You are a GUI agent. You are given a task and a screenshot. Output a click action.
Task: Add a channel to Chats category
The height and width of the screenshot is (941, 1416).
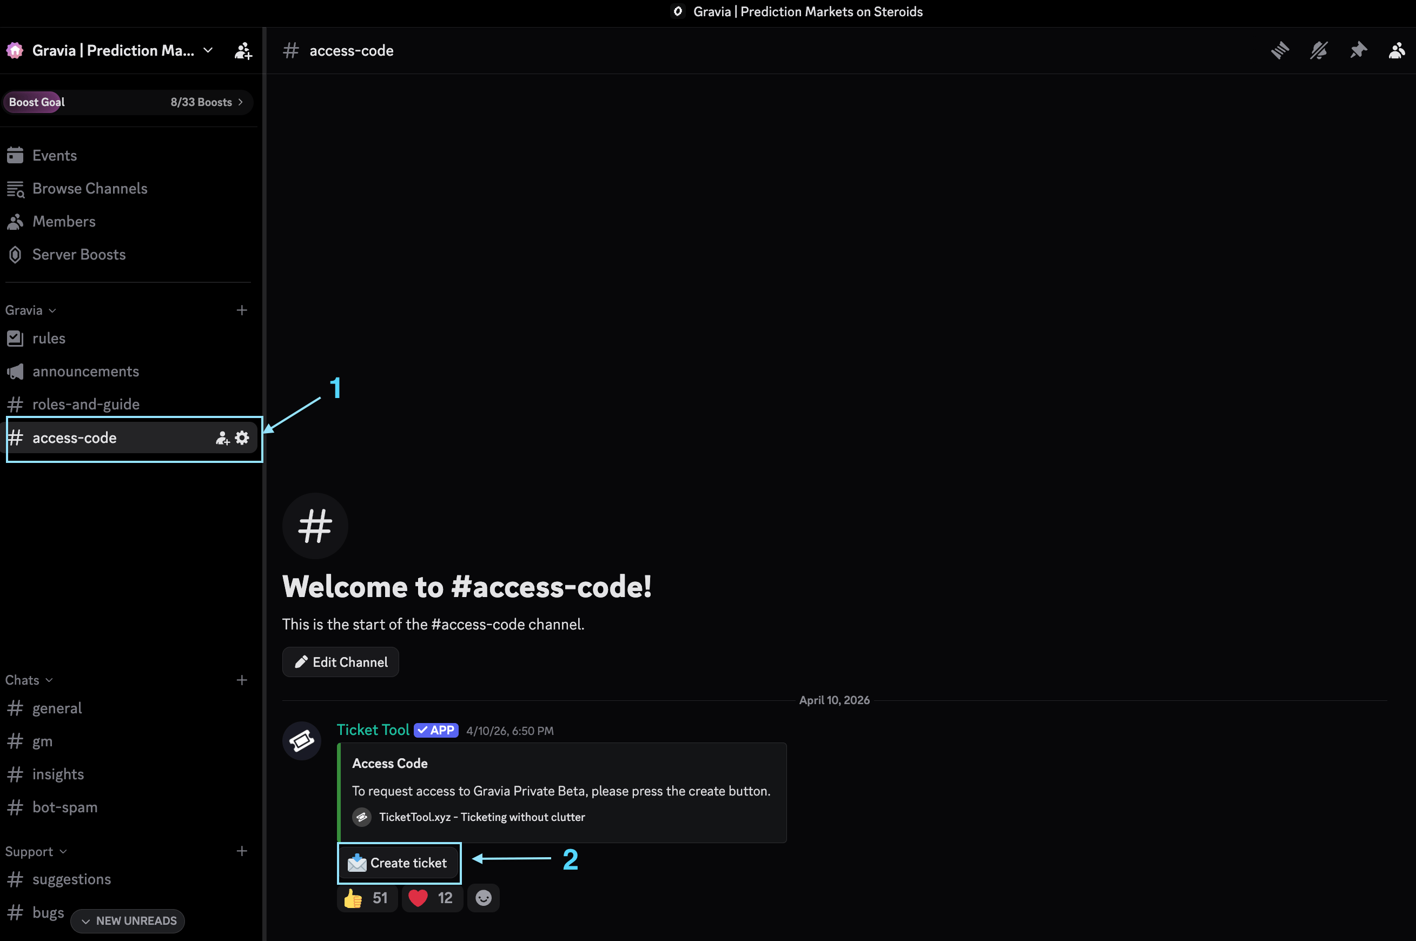[x=242, y=680]
